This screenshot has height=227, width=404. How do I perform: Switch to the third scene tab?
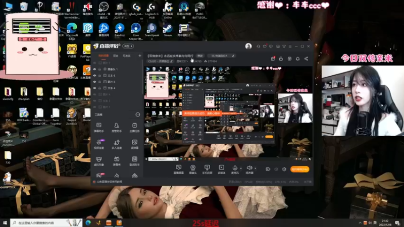coord(127,56)
